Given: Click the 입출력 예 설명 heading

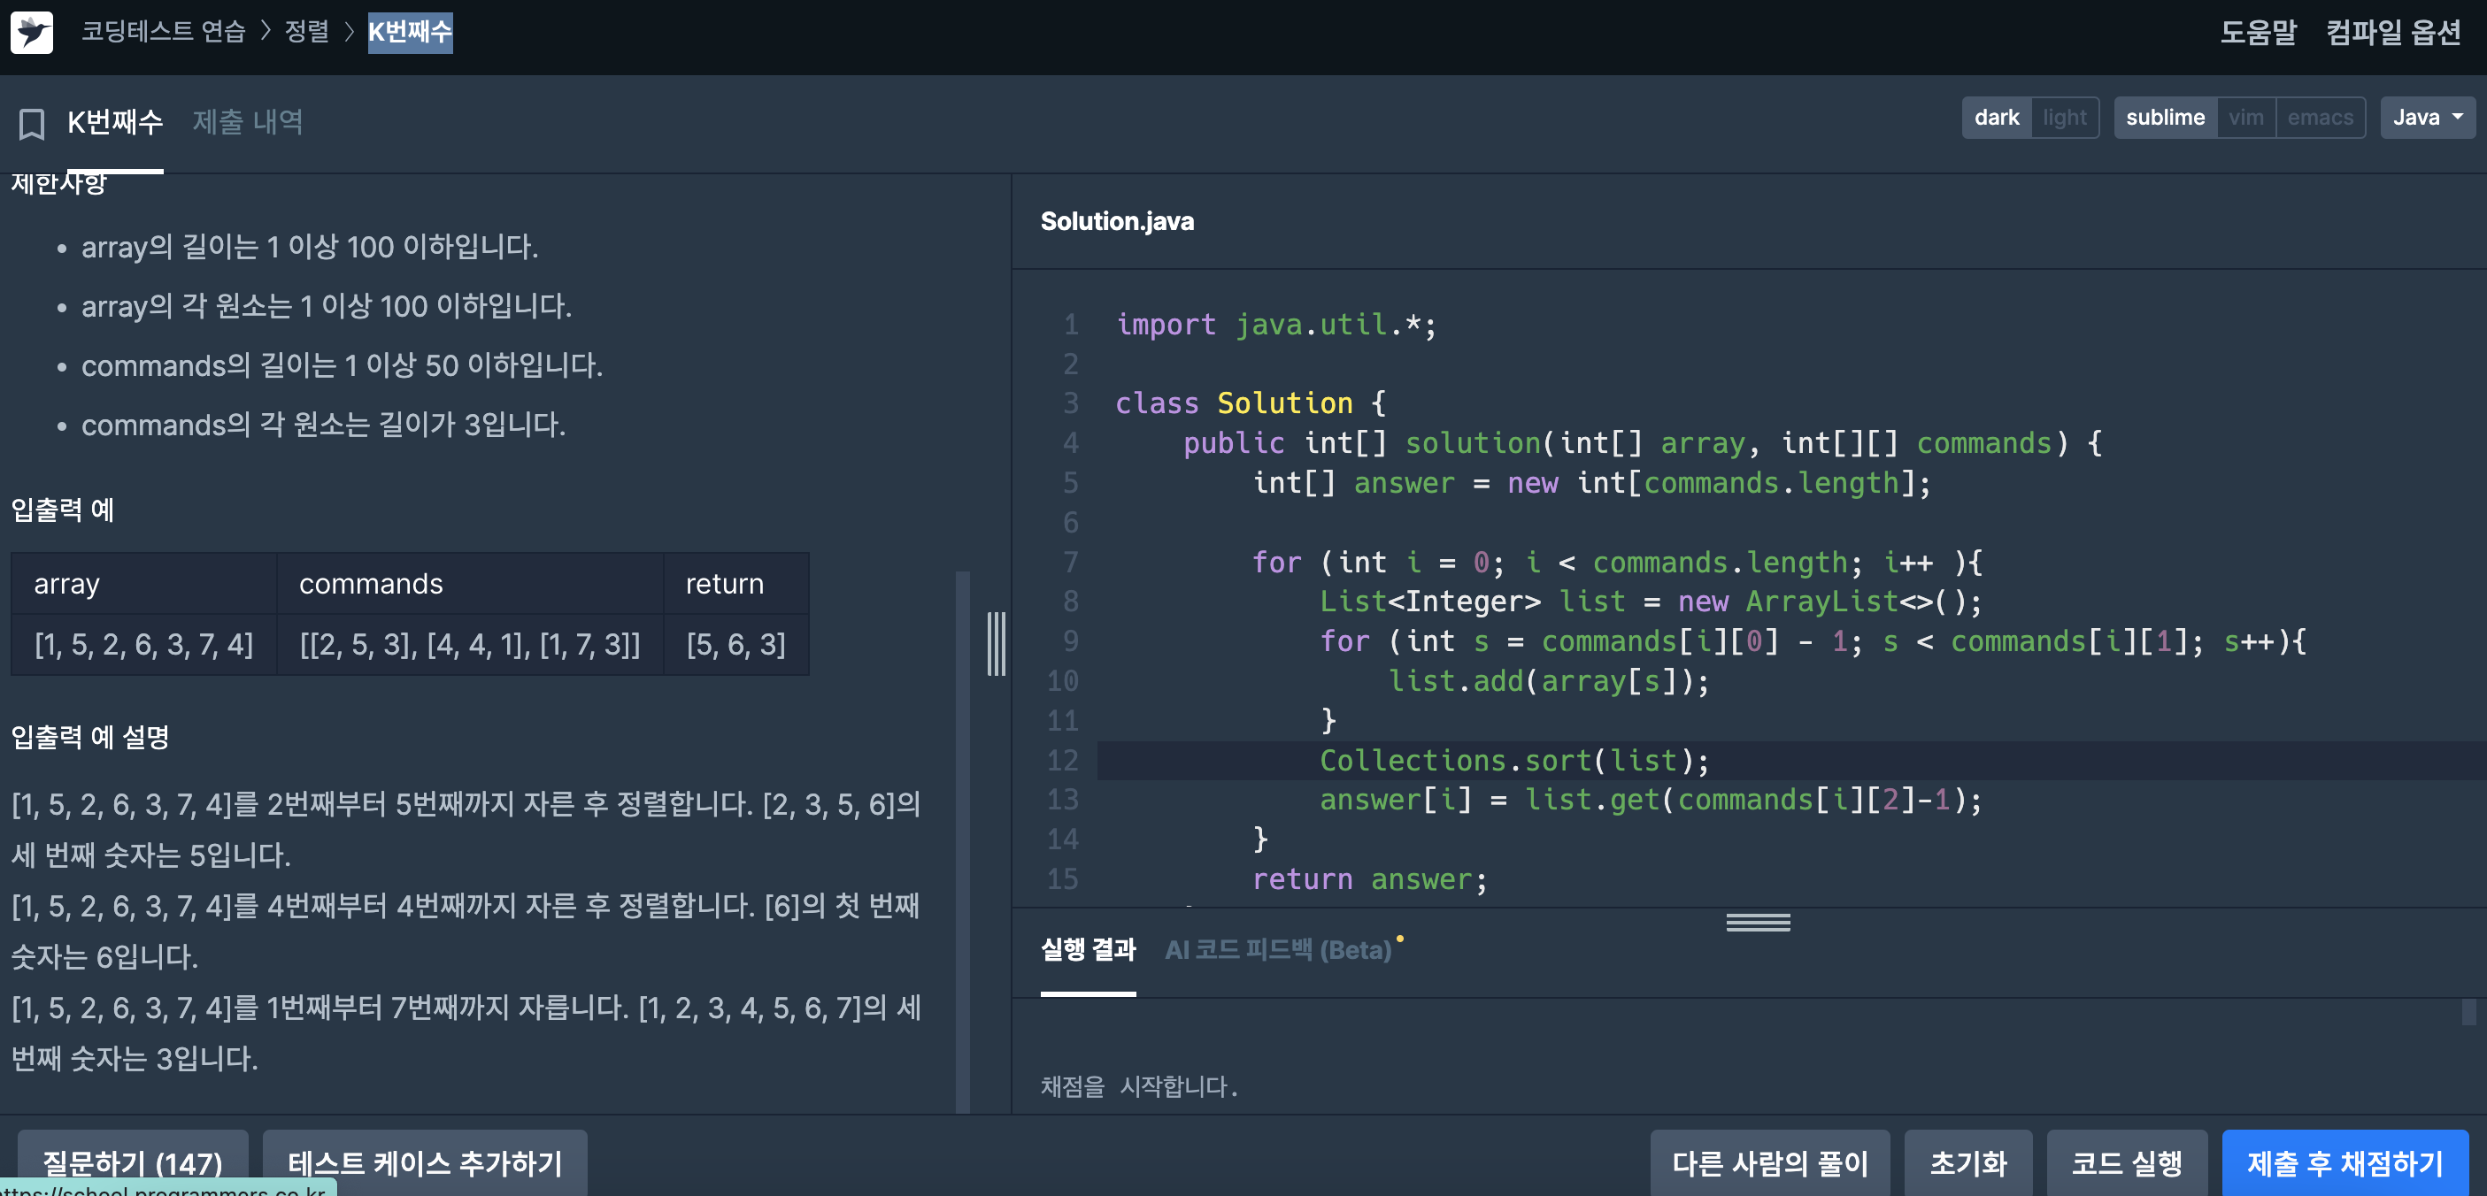Looking at the screenshot, I should click(89, 738).
